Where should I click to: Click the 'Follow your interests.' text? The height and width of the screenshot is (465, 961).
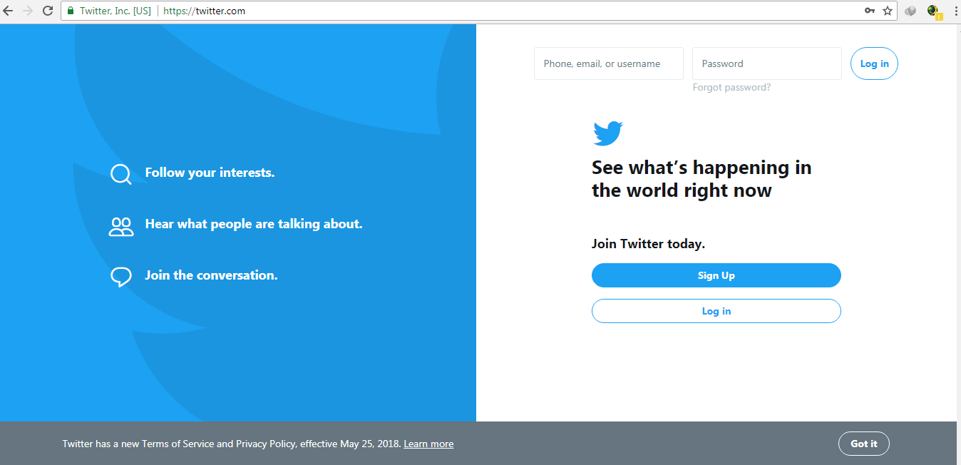coord(210,173)
